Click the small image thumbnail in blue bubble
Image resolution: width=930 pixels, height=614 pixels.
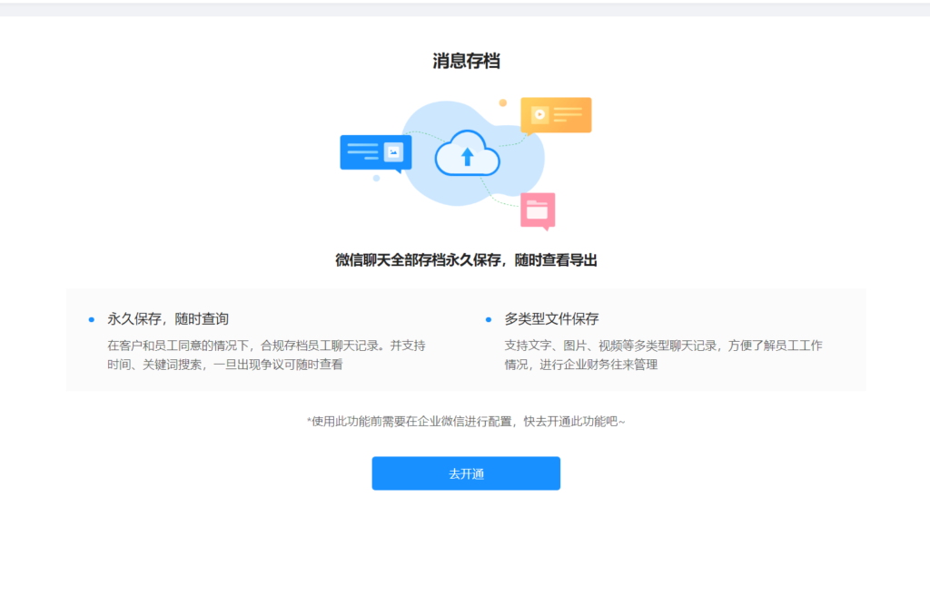coord(393,152)
